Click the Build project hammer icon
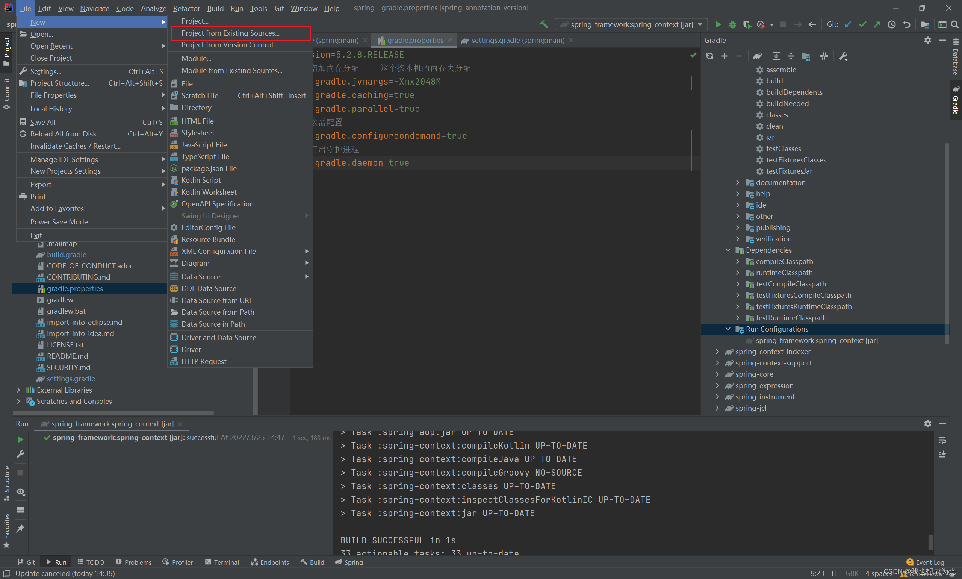The image size is (962, 579). coord(544,24)
